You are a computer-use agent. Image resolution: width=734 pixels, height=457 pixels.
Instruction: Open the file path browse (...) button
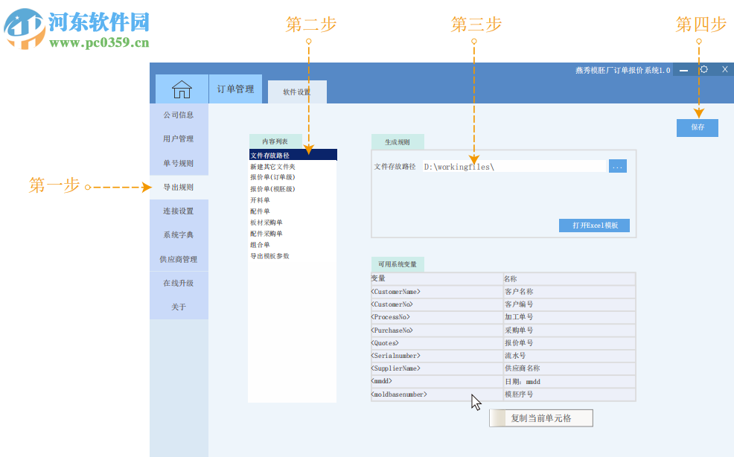pyautogui.click(x=616, y=166)
